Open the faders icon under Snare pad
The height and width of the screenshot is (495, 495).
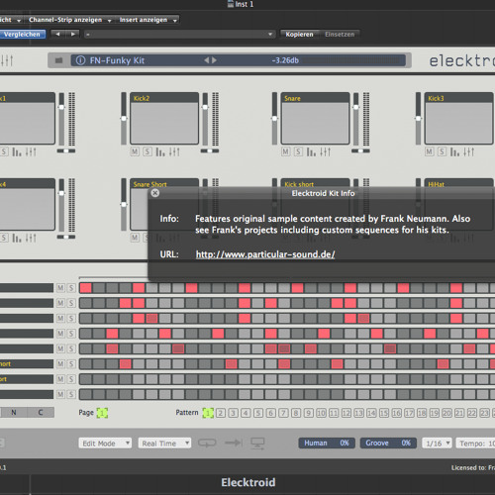point(326,151)
